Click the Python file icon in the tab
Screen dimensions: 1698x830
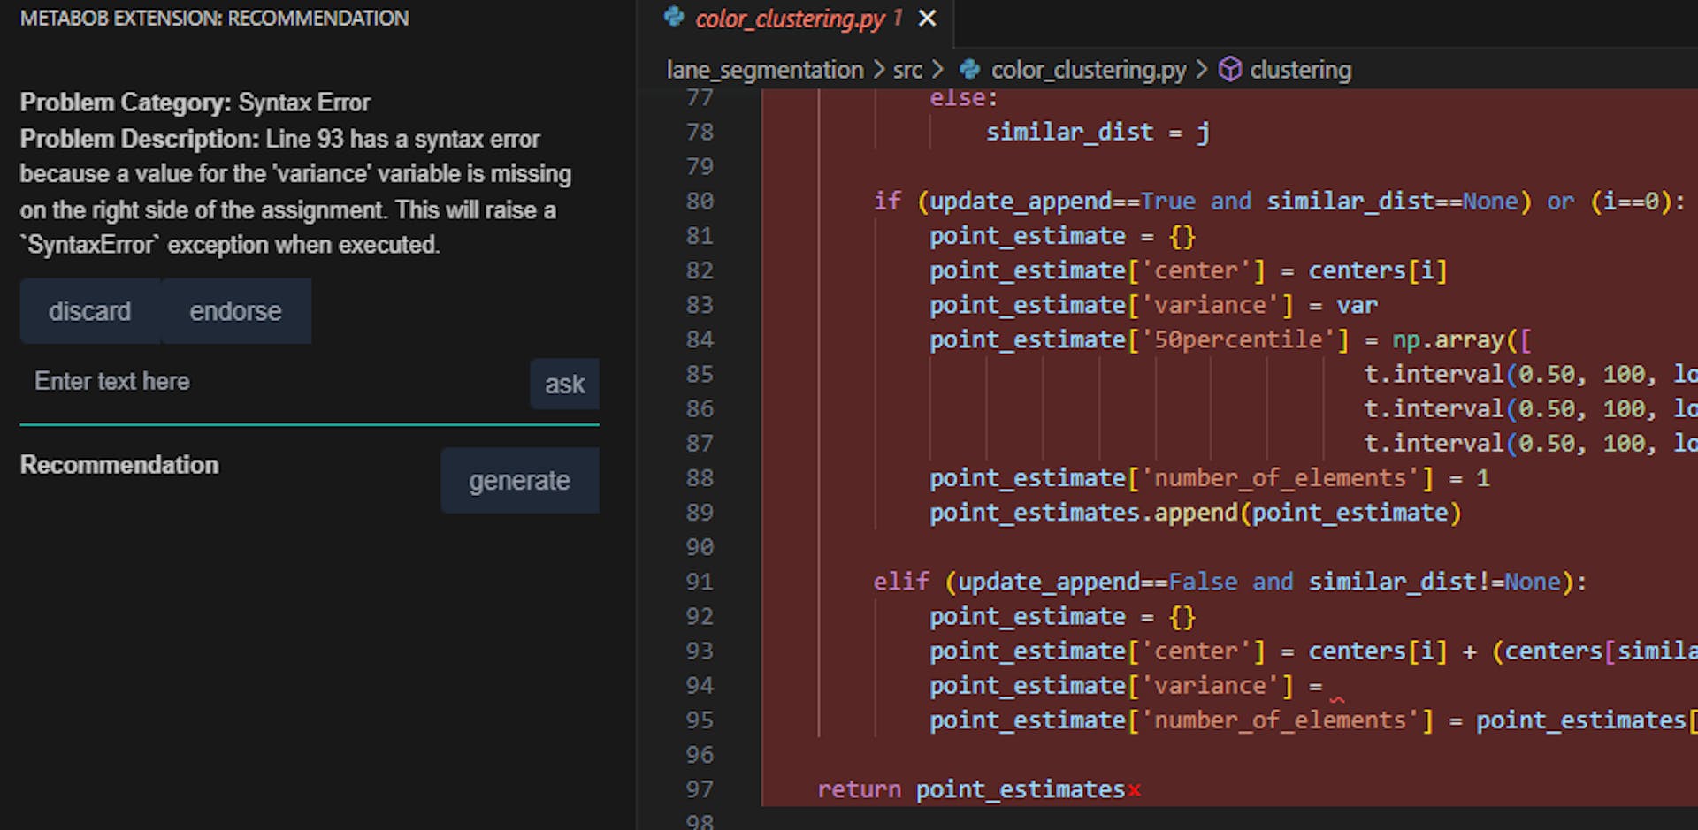click(x=674, y=17)
